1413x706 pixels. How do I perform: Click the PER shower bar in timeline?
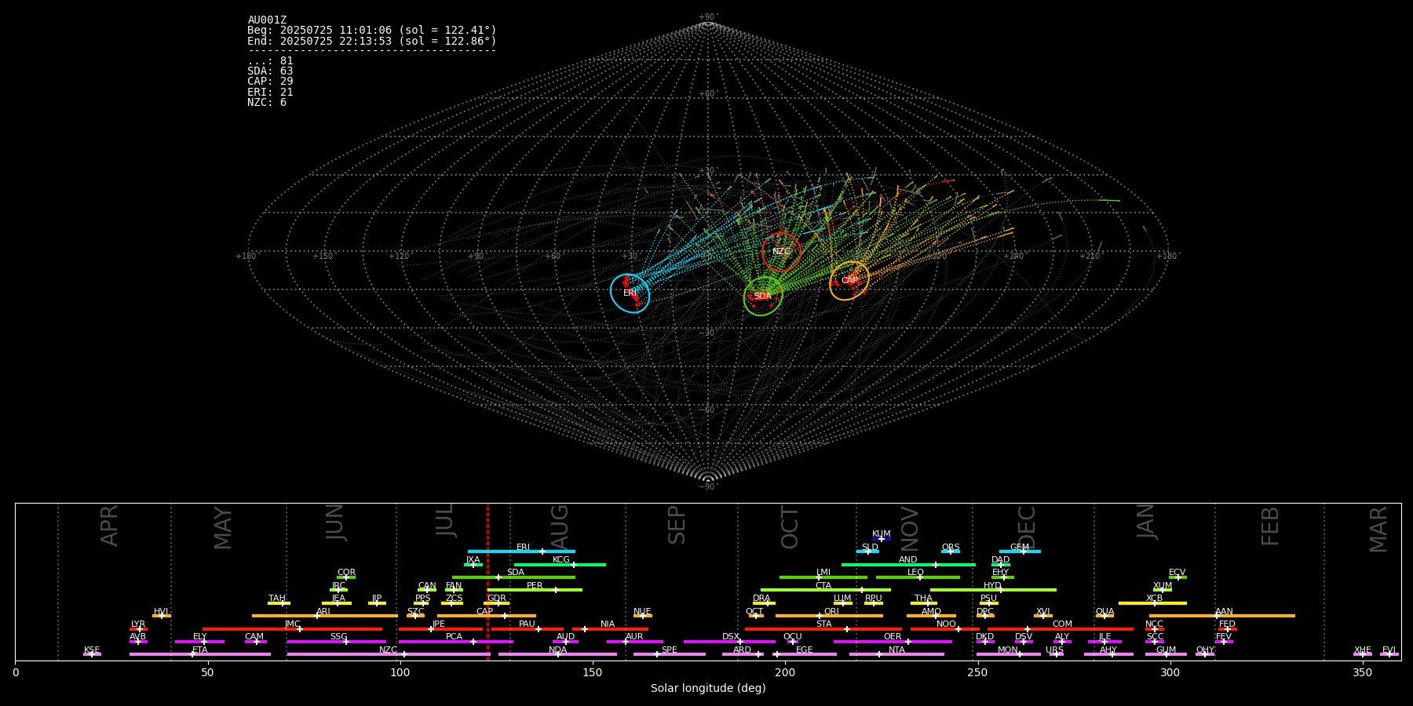535,589
